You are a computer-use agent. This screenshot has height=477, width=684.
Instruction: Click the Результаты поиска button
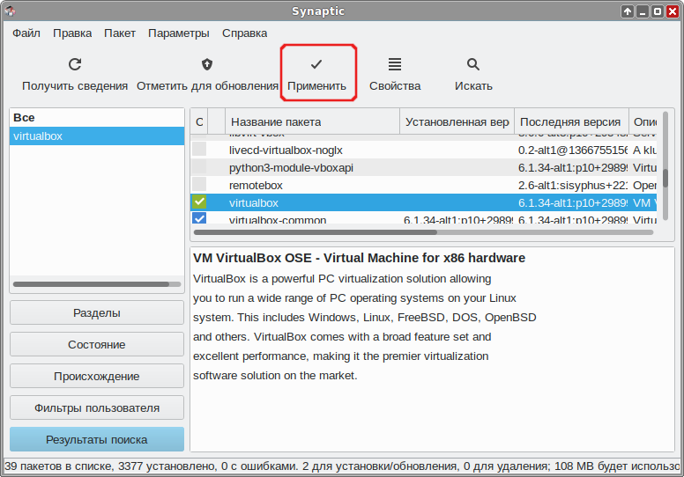tap(97, 439)
